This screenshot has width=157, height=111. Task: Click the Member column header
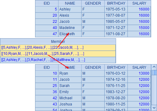(x=58, y=42)
